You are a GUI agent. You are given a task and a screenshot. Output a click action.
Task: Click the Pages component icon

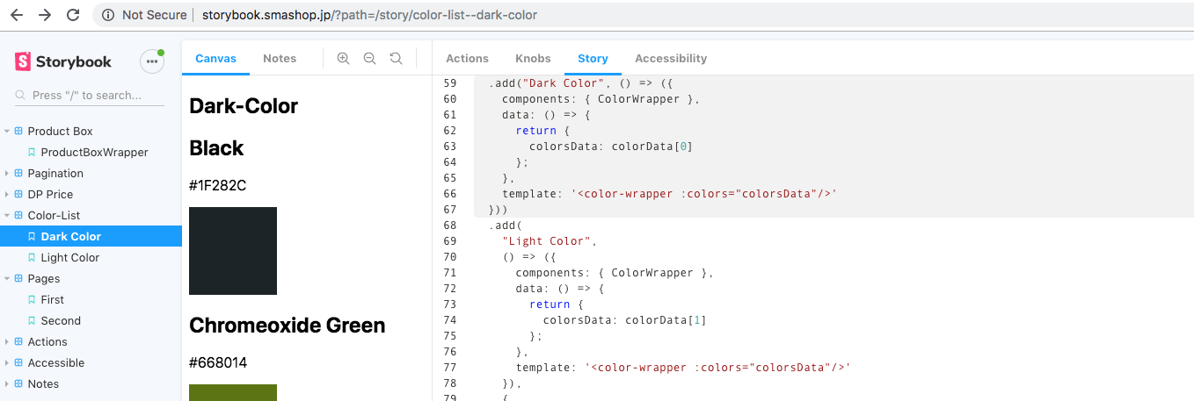(x=18, y=278)
